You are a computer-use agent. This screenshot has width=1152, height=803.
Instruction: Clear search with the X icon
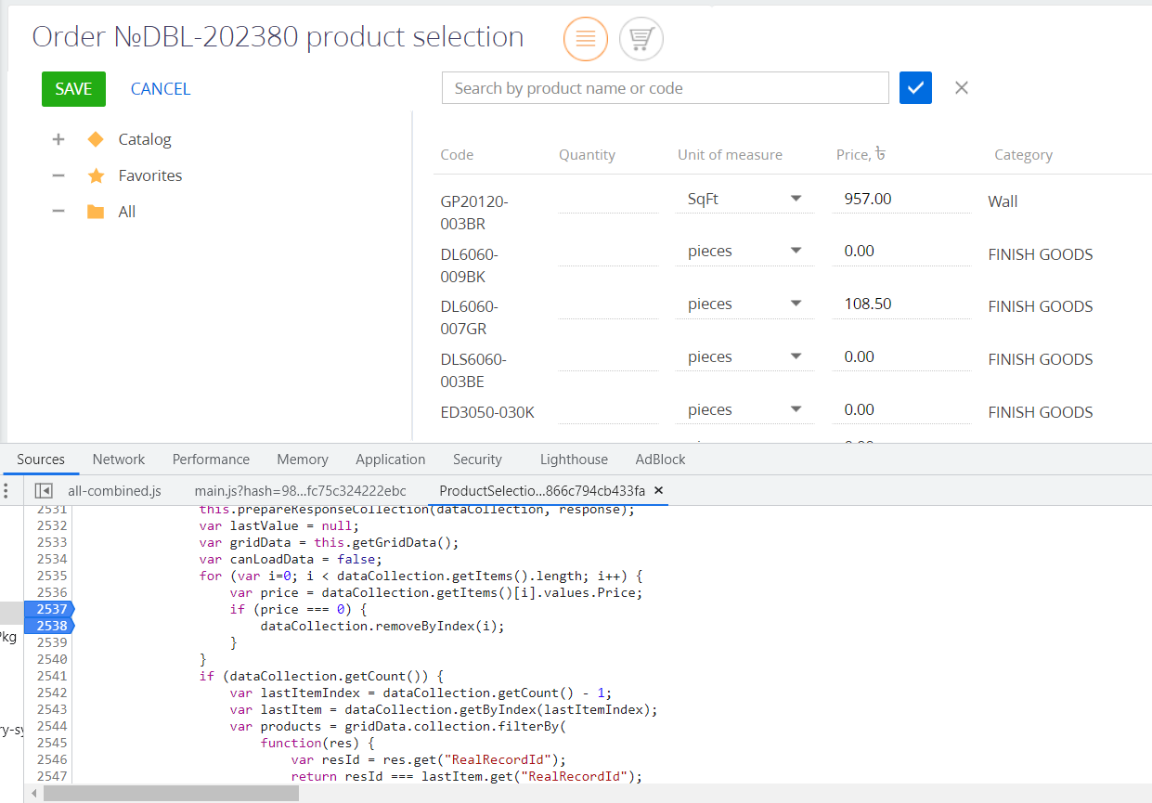pos(962,88)
